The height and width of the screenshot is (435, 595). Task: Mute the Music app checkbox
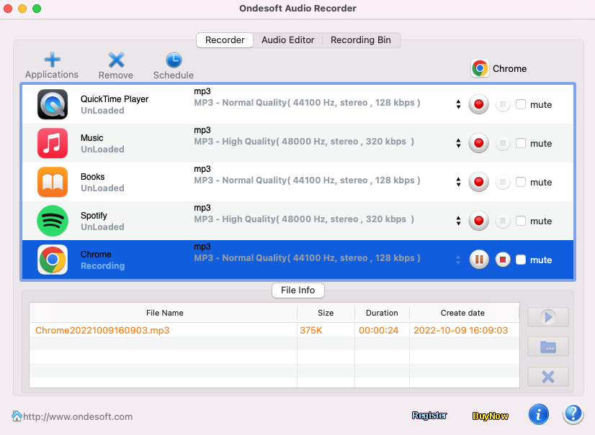pyautogui.click(x=521, y=143)
